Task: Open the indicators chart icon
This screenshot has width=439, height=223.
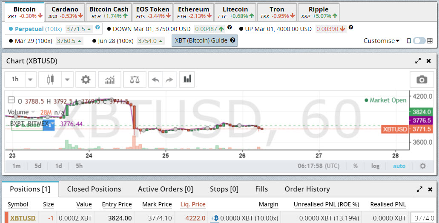Action: (x=110, y=80)
